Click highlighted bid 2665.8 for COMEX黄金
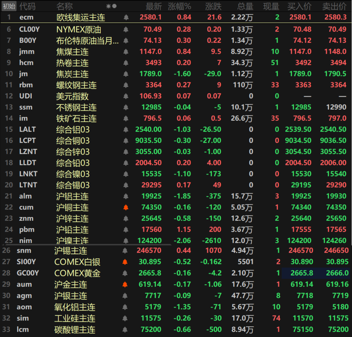Screen dimensions: 352x337 [302, 273]
